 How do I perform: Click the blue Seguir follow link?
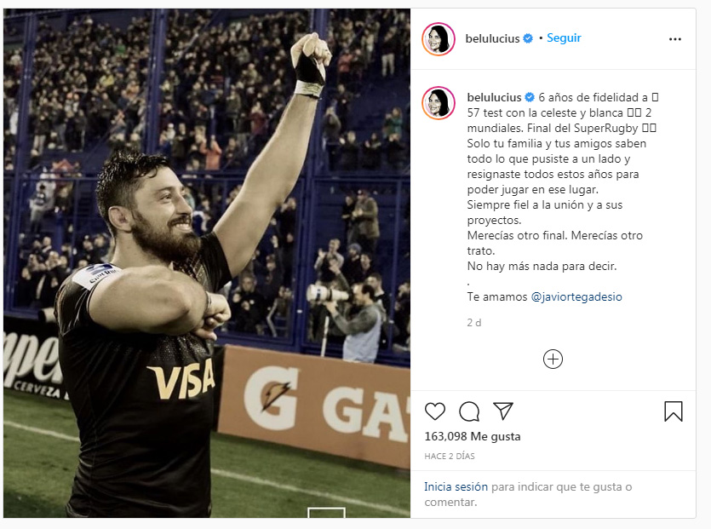tap(564, 38)
